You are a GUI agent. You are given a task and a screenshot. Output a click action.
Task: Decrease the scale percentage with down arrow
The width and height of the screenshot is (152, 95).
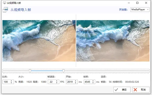click(x=11, y=83)
